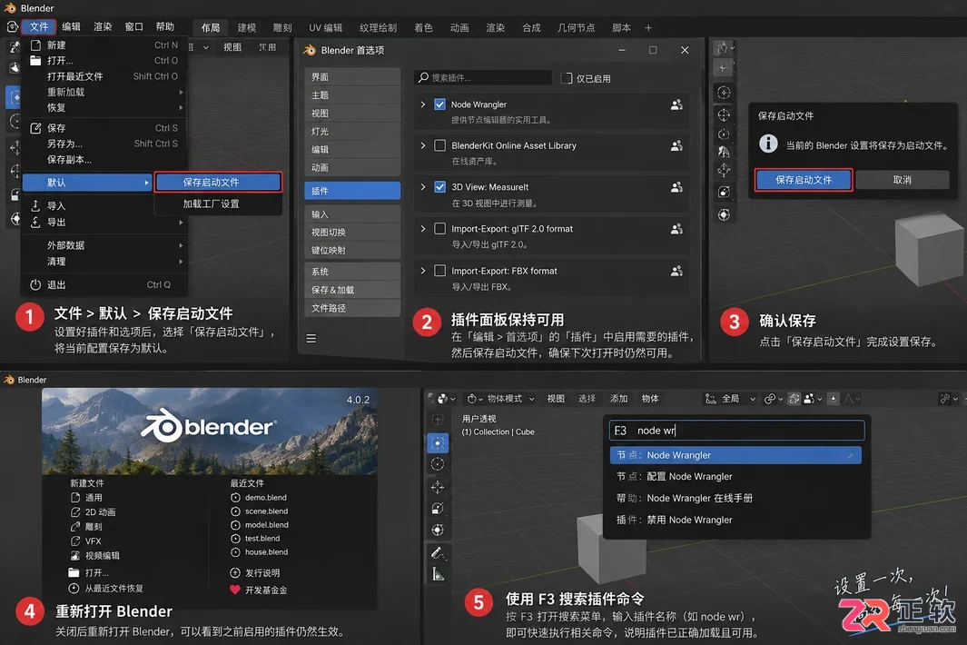967x645 pixels.
Task: Click the 视频编辑 icon on splash screen
Action: pyautogui.click(x=75, y=555)
